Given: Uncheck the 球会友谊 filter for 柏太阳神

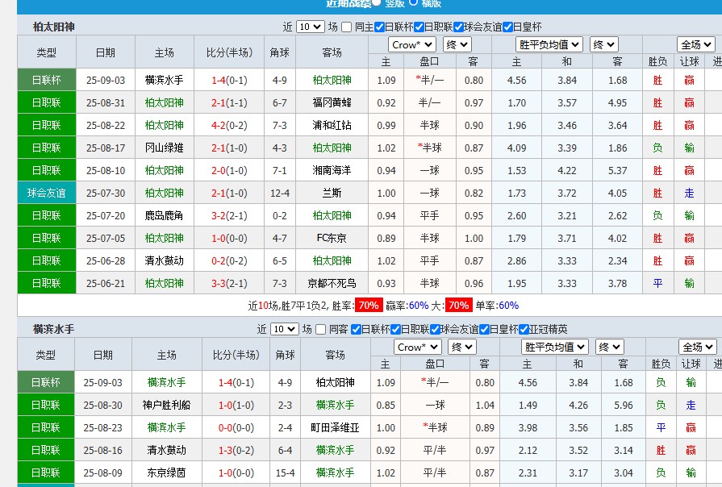Looking at the screenshot, I should pos(459,26).
